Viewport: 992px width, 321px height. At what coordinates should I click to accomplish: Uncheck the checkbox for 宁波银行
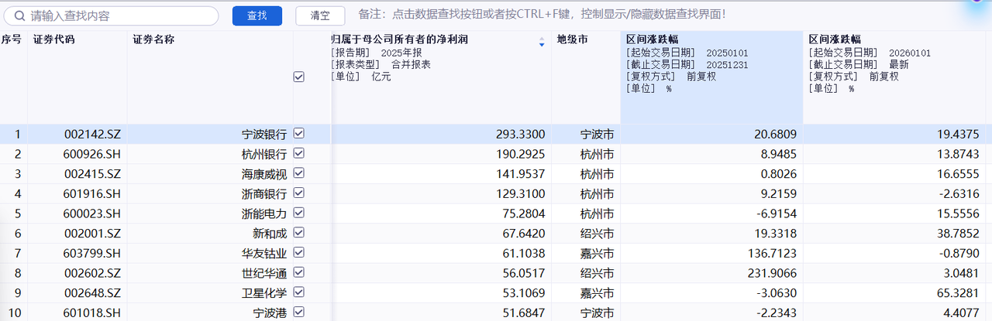coord(299,134)
